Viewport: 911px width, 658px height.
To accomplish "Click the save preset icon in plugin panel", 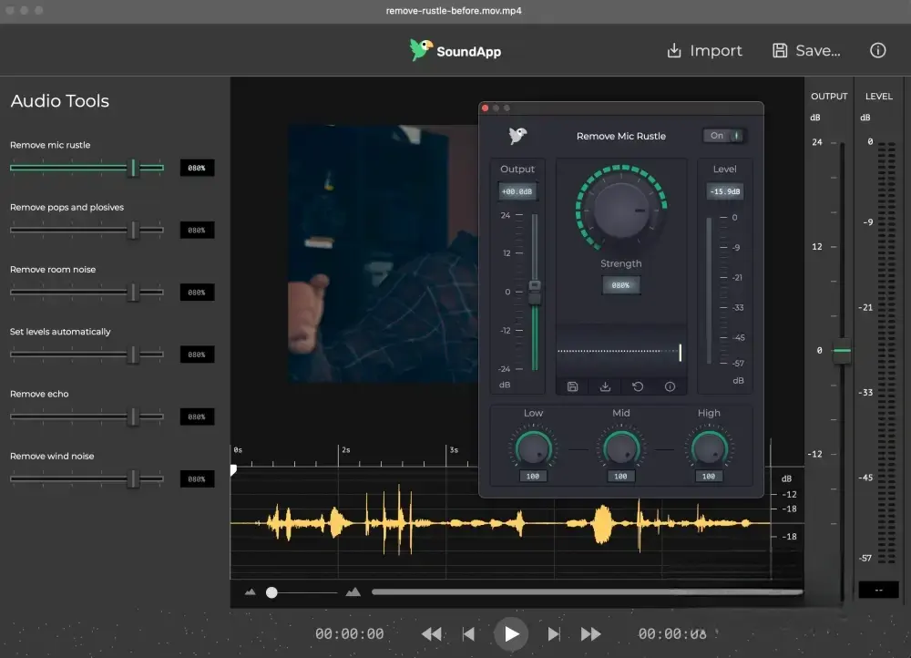I will click(572, 386).
